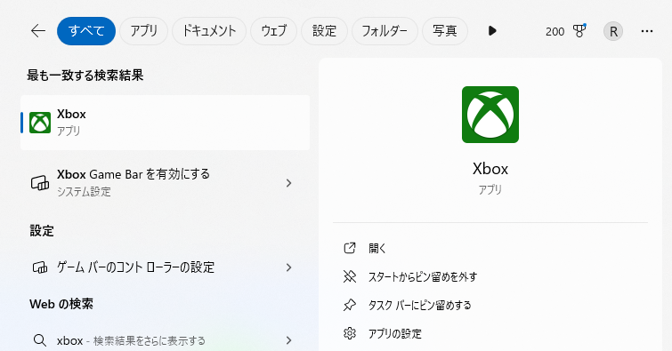672x351 pixels.
Task: Open the R account avatar
Action: [x=613, y=31]
